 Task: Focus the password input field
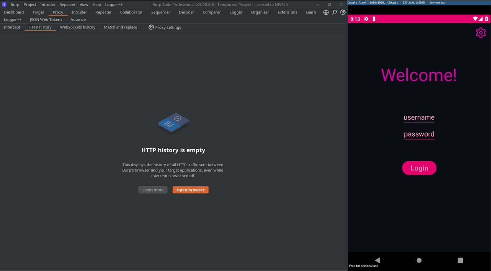pyautogui.click(x=419, y=134)
